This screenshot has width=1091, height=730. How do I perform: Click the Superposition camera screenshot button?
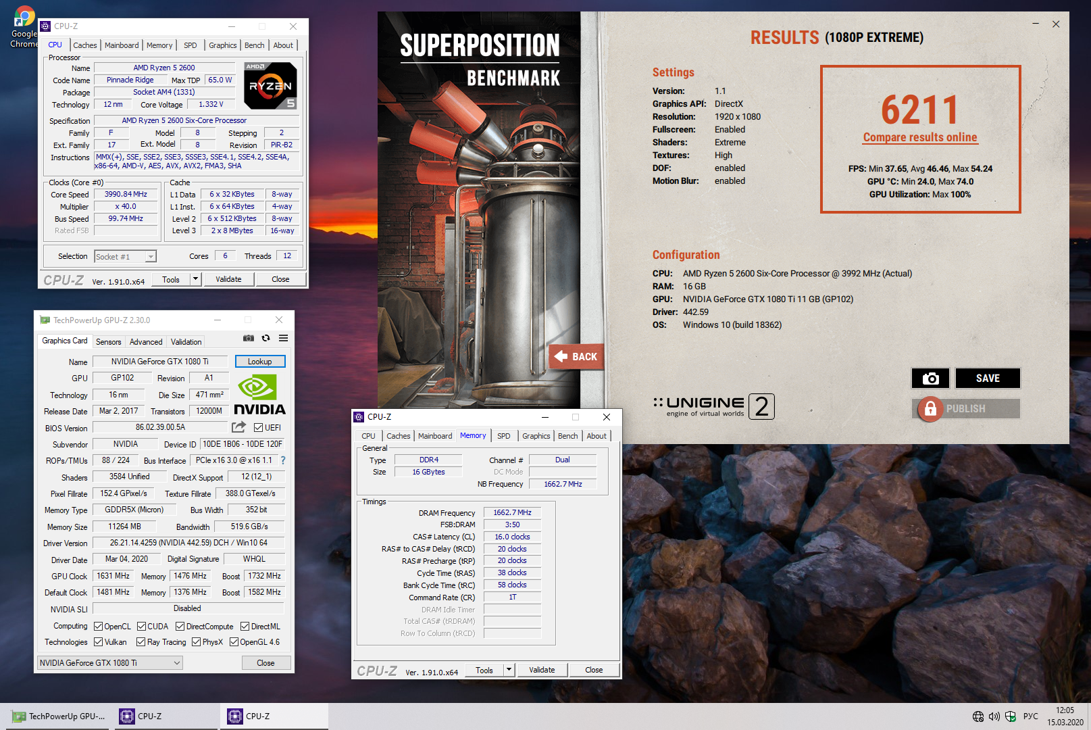[x=930, y=379]
